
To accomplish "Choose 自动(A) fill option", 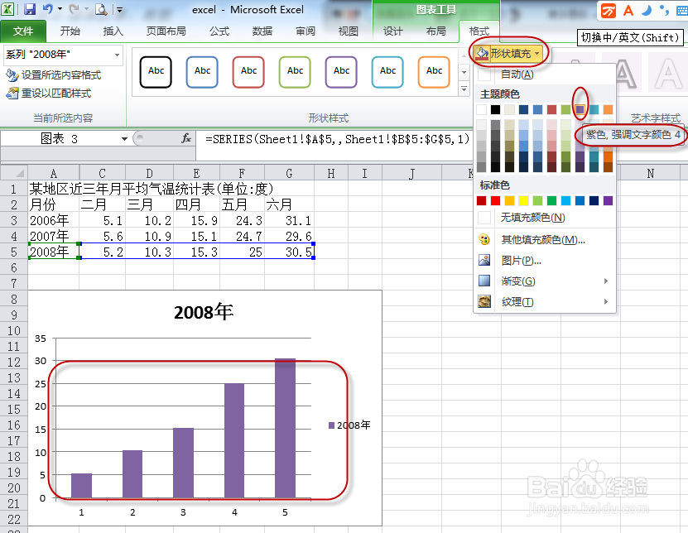I will pyautogui.click(x=545, y=74).
